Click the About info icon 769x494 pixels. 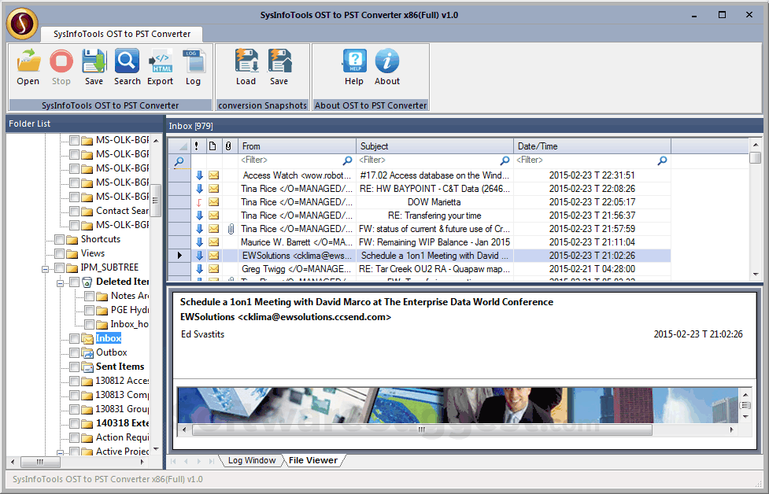click(x=386, y=62)
